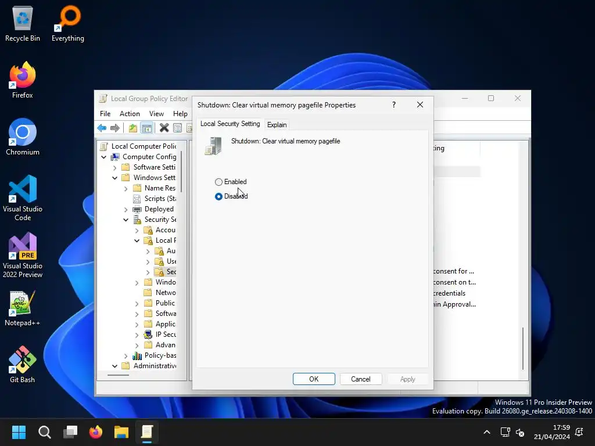Click Group Policy Editor taskbar icon
Viewport: 595px width, 446px height.
(x=147, y=432)
